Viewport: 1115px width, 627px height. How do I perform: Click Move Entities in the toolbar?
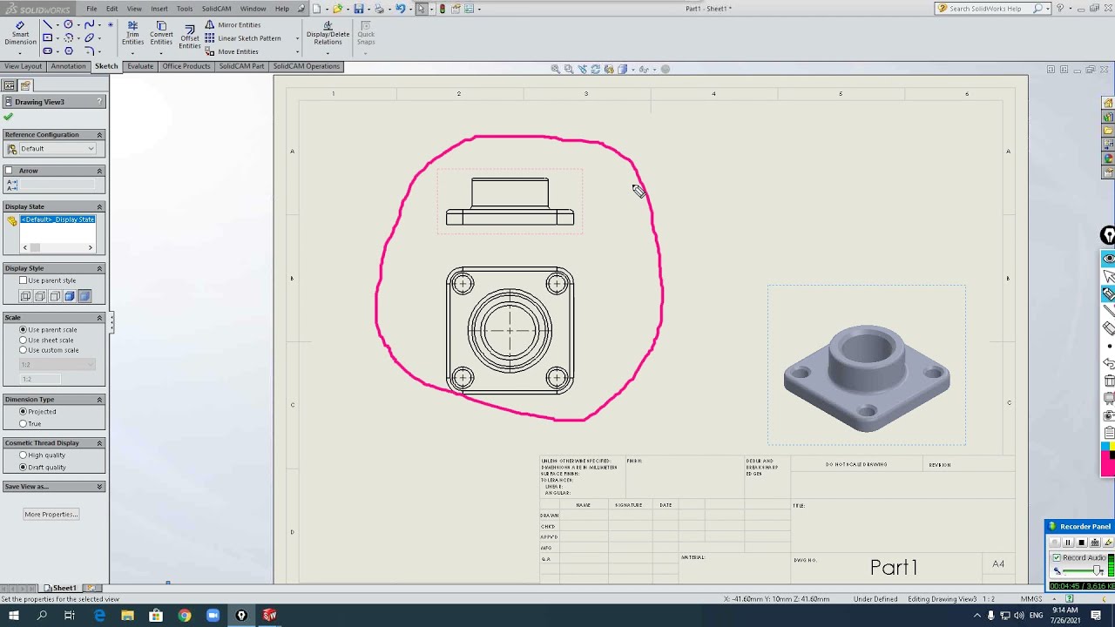(x=232, y=51)
